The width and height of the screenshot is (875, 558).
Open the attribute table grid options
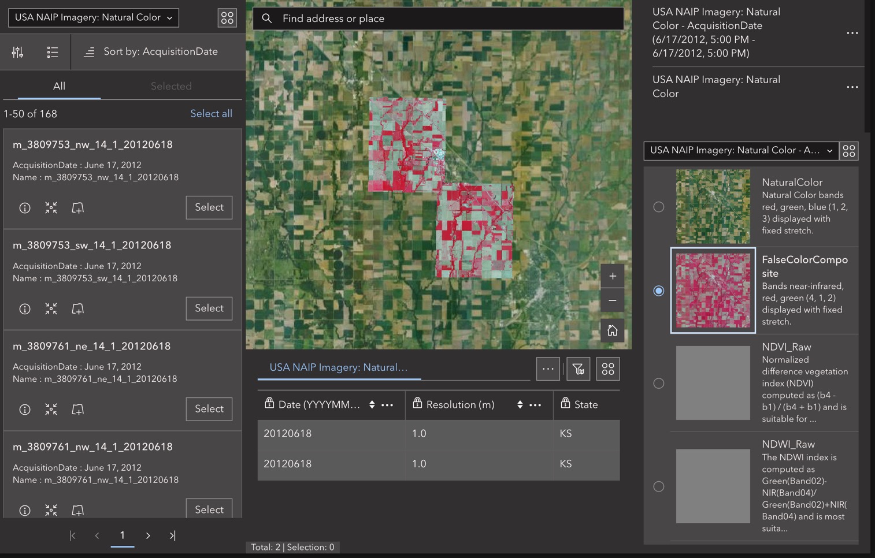click(608, 369)
